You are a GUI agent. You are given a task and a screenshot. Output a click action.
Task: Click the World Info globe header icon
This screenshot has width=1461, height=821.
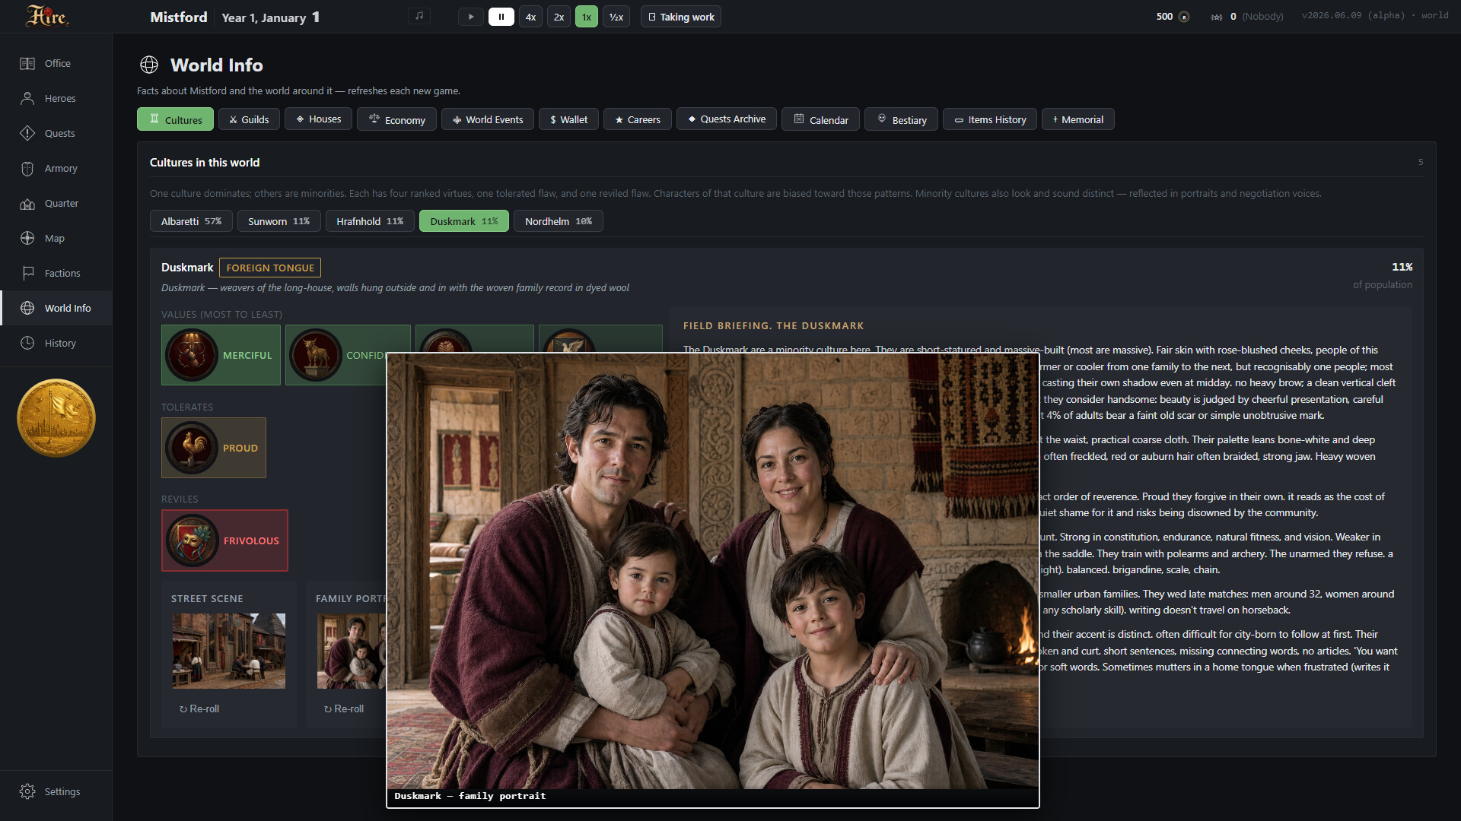pos(149,65)
